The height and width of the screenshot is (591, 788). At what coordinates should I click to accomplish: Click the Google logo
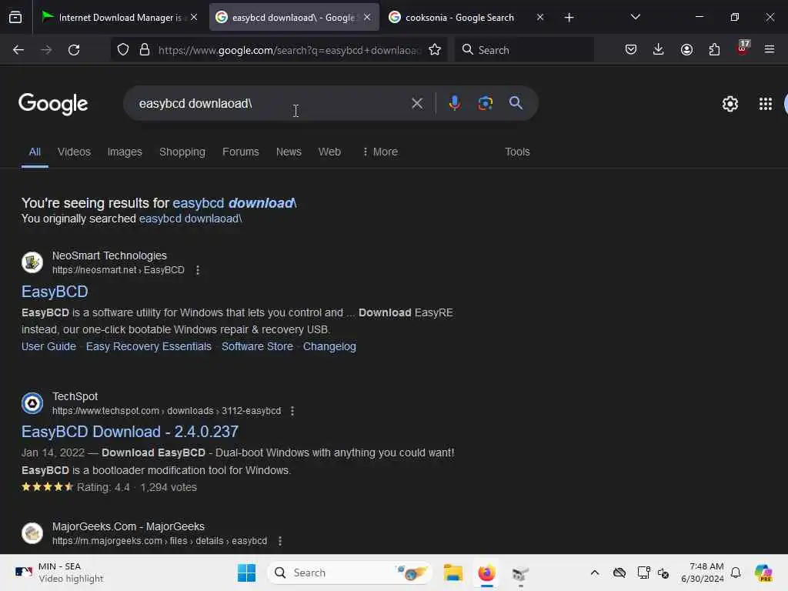point(53,104)
